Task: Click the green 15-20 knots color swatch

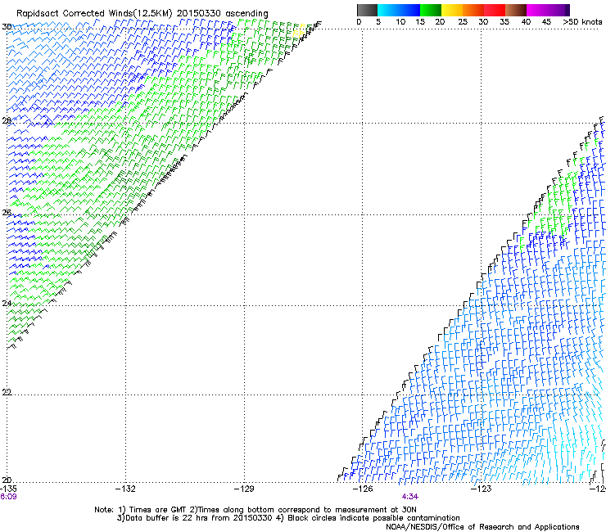Action: click(x=431, y=10)
